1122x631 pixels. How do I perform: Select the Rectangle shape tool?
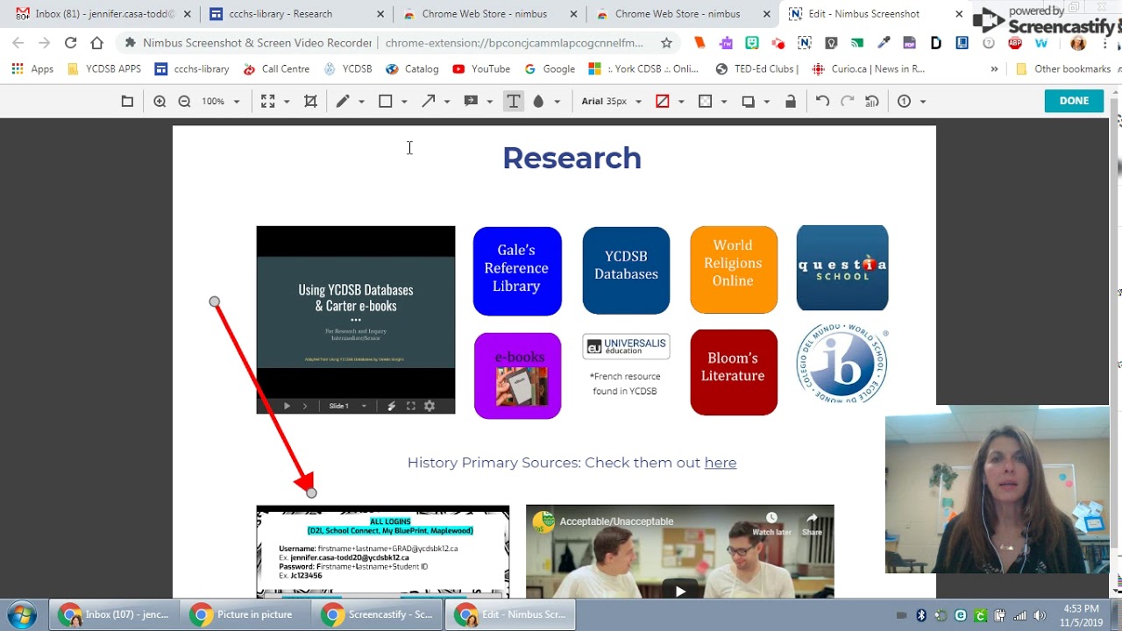(x=385, y=102)
